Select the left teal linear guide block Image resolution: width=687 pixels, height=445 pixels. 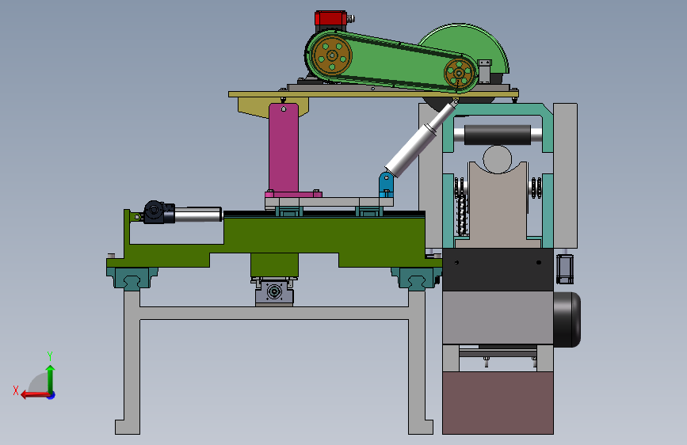coord(132,279)
